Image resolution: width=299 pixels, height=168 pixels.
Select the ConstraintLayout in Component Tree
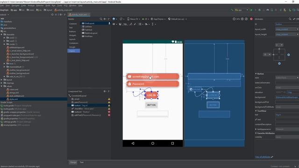click(x=79, y=96)
